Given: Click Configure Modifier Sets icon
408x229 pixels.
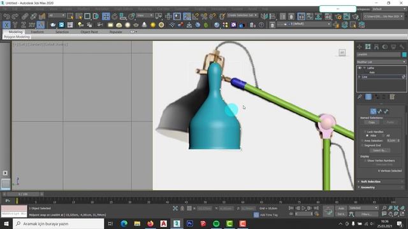Looking at the screenshot, I should point(392,97).
